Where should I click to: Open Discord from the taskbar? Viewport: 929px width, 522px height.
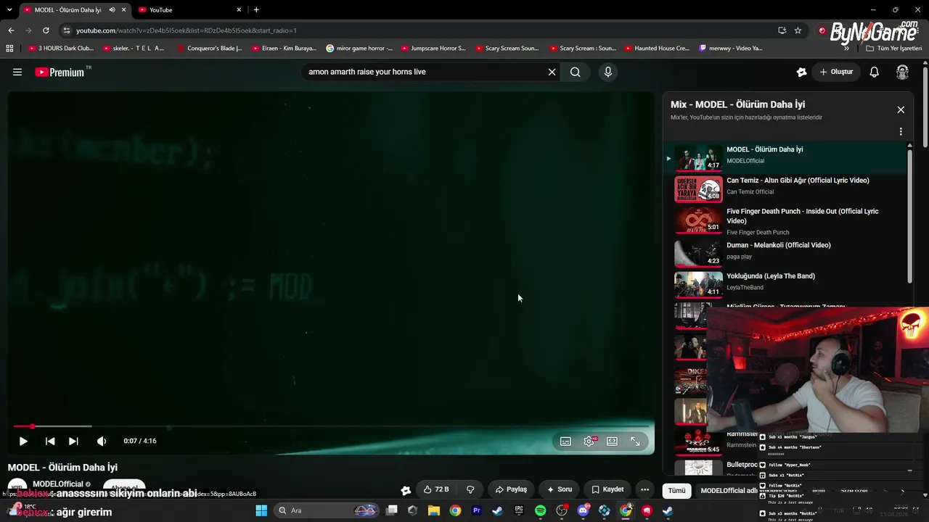584,510
